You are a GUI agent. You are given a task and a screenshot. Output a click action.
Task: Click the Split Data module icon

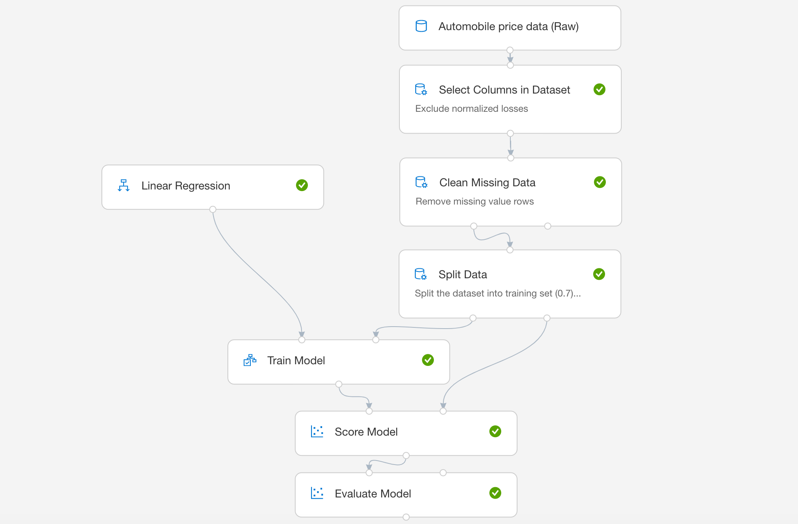421,274
